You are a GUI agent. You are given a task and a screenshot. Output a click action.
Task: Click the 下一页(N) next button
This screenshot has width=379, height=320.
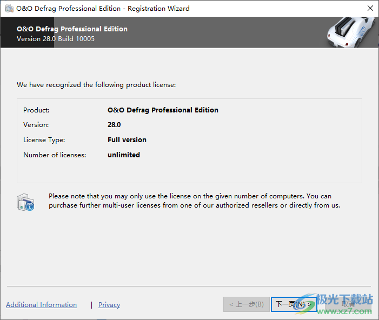click(294, 304)
